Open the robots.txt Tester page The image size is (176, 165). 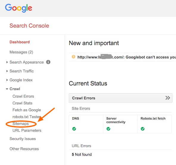pyautogui.click(x=27, y=117)
